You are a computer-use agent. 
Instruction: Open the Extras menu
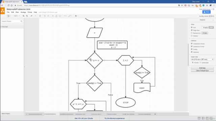pyautogui.click(x=30, y=12)
